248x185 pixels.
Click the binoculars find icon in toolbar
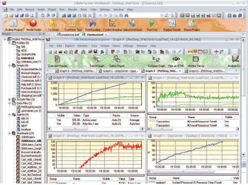click(126, 15)
